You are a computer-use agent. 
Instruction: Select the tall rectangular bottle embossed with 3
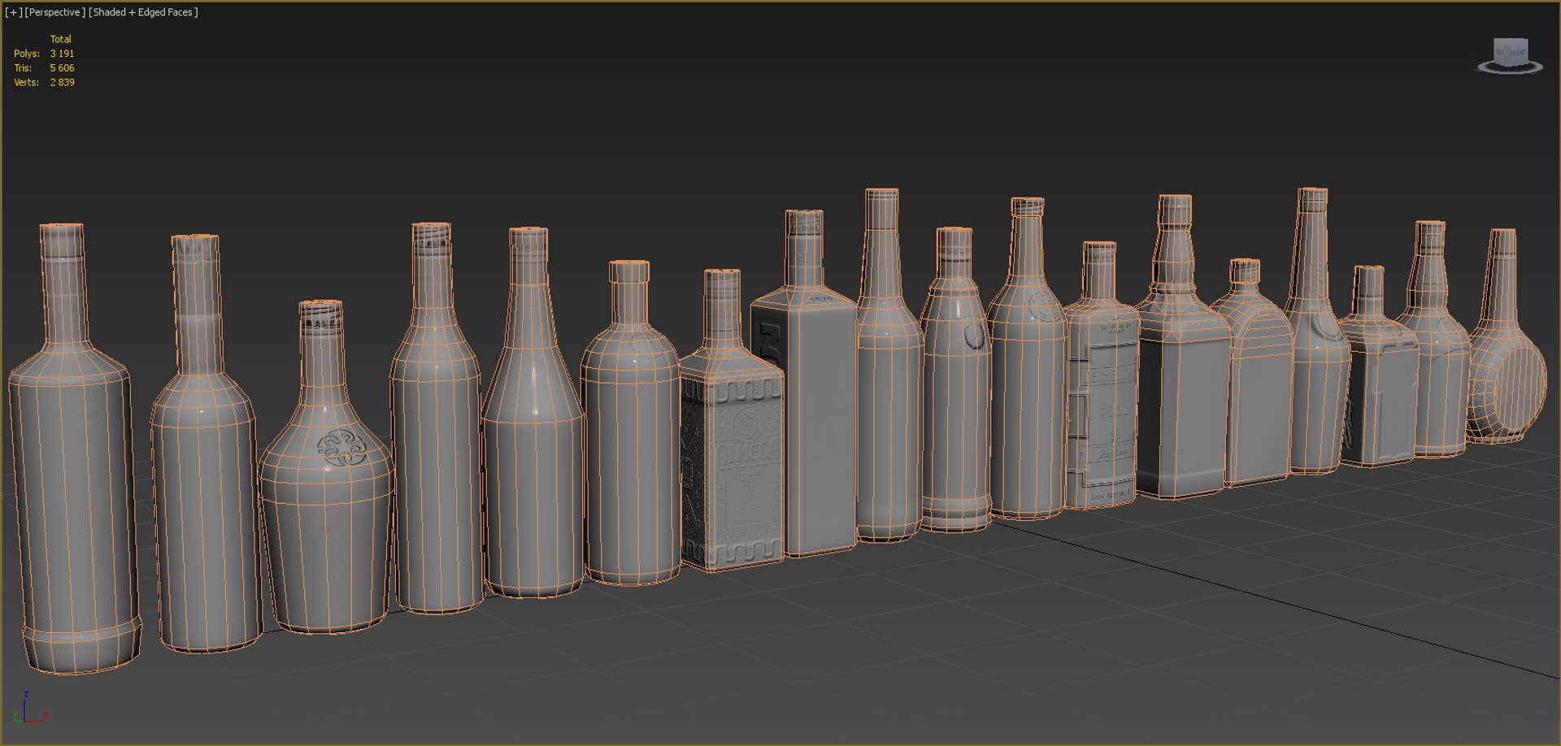pos(805,384)
